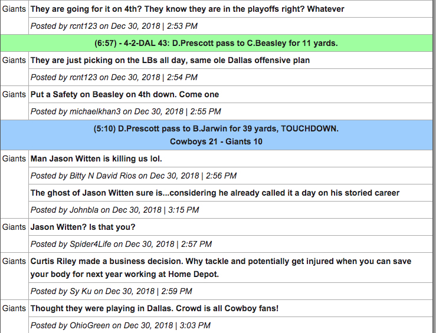Click the Sy Ku 2:59 PM byline
Screen dimensions: 436x333
112,291
